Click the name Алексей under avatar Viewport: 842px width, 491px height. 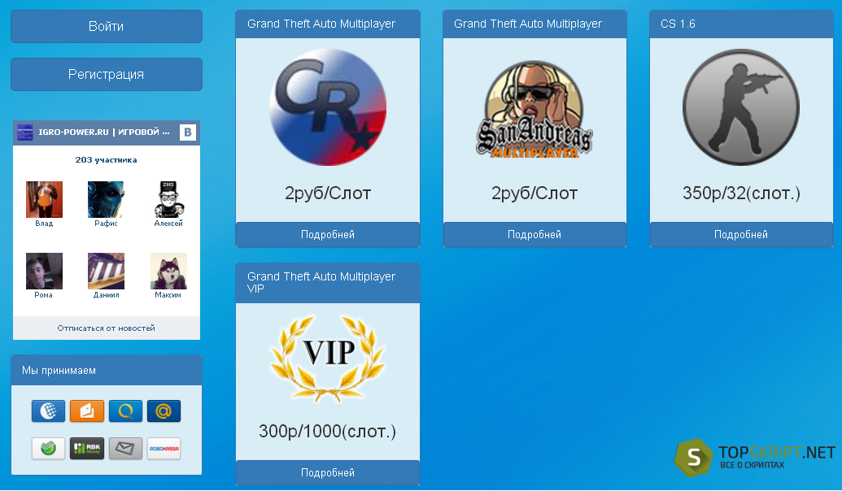tap(168, 224)
